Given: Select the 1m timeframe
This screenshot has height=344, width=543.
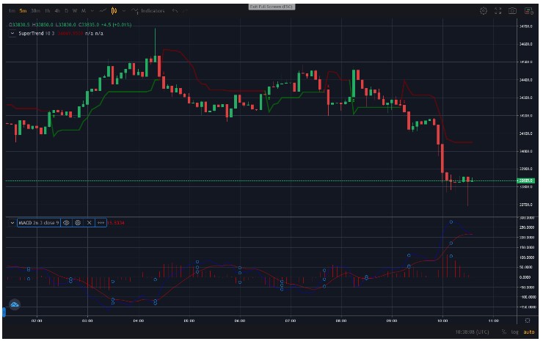Looking at the screenshot, I should pos(12,11).
